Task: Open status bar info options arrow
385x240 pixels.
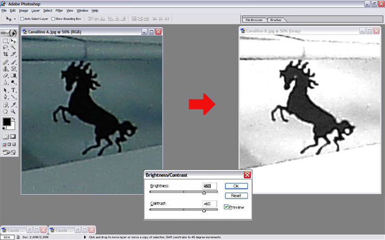Action: (x=85, y=237)
